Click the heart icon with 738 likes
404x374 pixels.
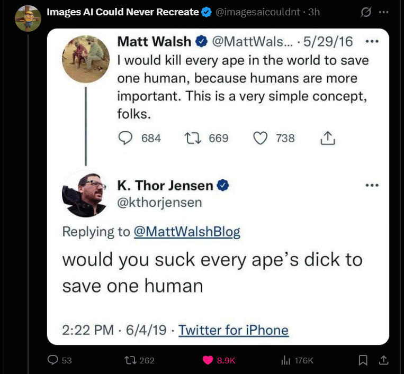(x=261, y=138)
